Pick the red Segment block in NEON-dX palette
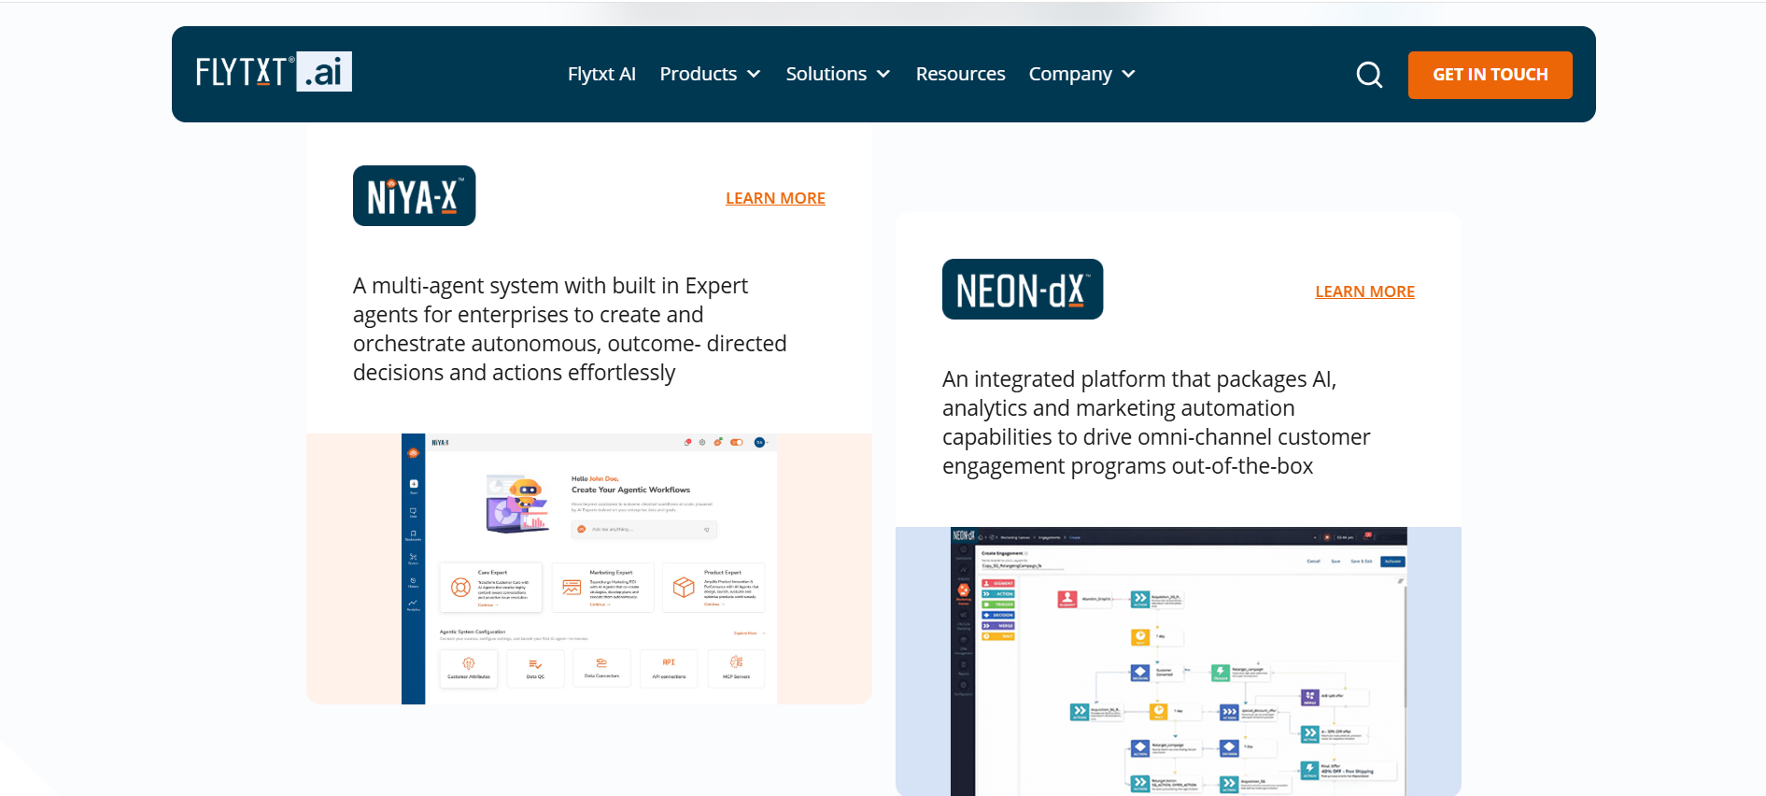 pos(997,583)
